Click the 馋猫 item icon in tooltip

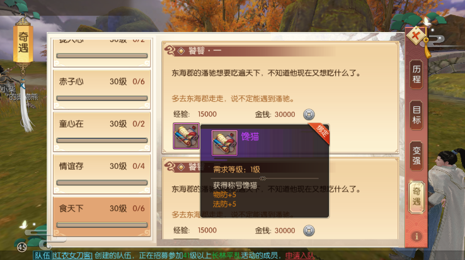(224, 143)
